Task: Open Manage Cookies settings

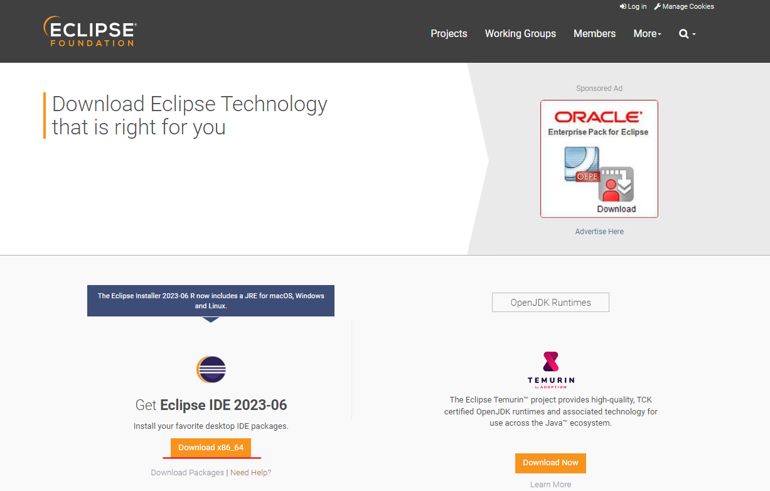Action: [x=684, y=6]
